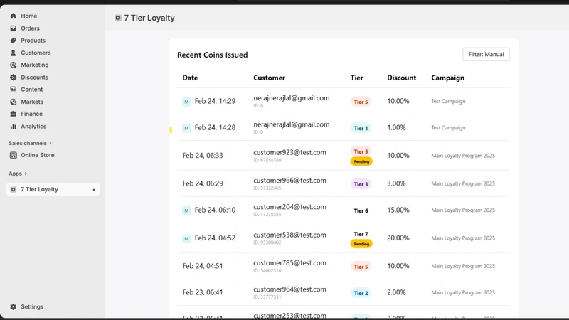Click the Tier column header

[x=357, y=78]
